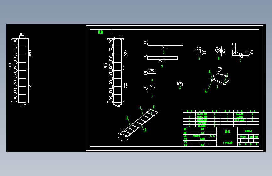Screen dimensions: 272x176
Task: Click the 430 dimension right of the part 7 frame
Action: click(x=252, y=52)
